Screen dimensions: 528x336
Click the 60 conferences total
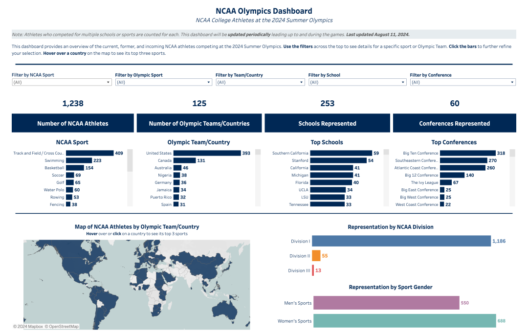tap(455, 104)
